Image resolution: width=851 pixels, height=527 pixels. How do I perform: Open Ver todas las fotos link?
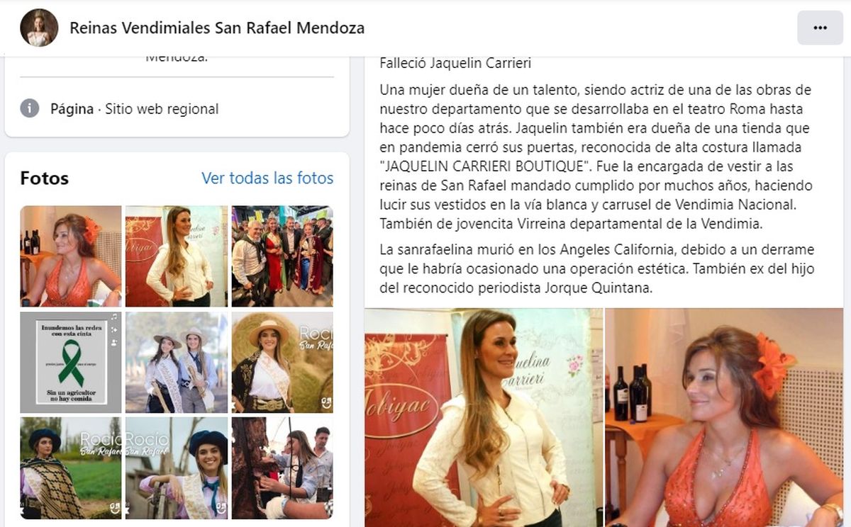(x=267, y=178)
